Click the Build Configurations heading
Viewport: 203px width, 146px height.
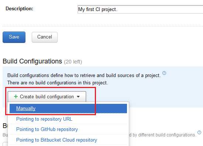point(32,61)
